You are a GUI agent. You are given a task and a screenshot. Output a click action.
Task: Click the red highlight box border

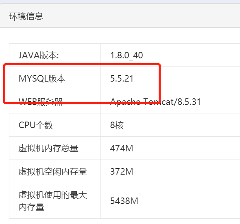click(x=82, y=64)
